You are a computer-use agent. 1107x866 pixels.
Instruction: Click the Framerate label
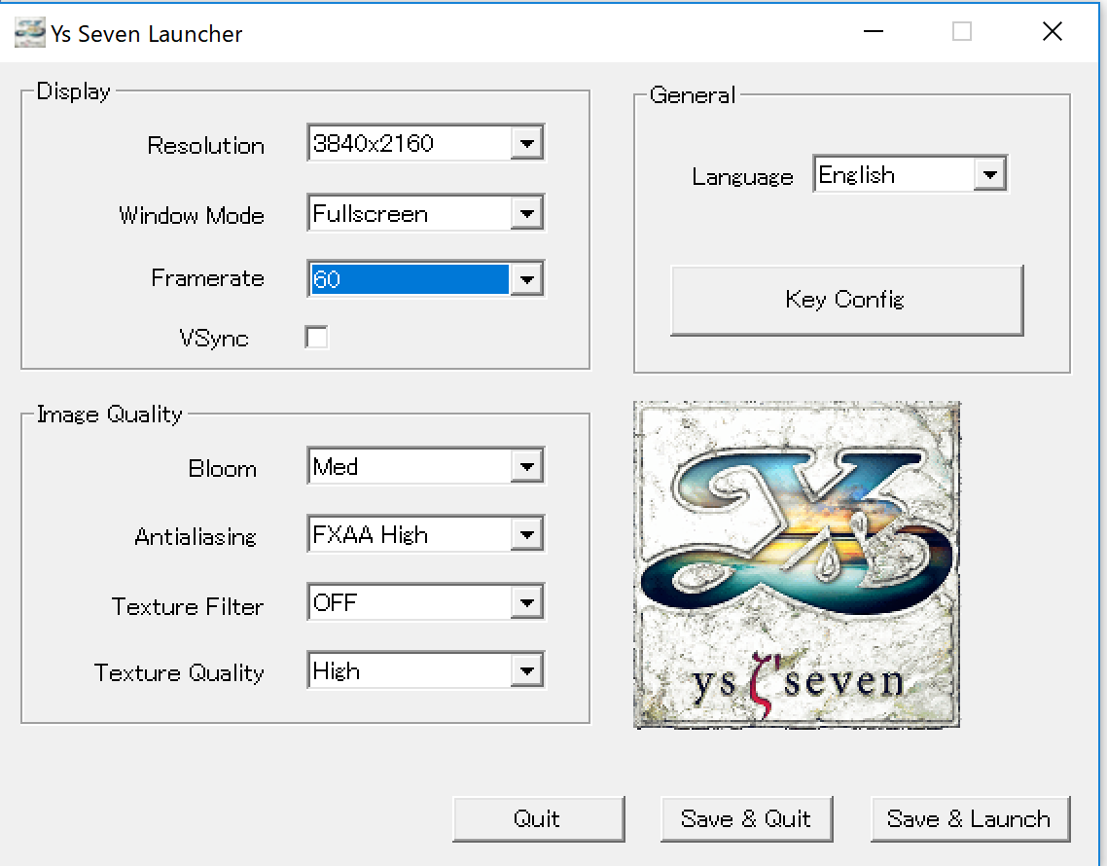point(207,278)
